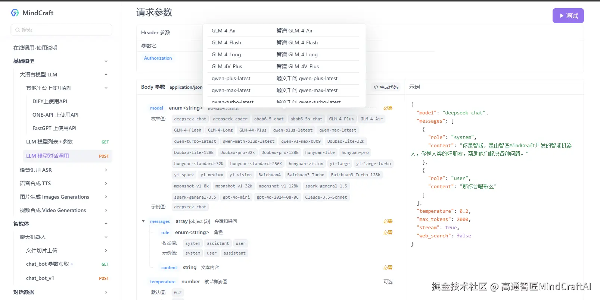Collapse the 智能体 section

106,224
